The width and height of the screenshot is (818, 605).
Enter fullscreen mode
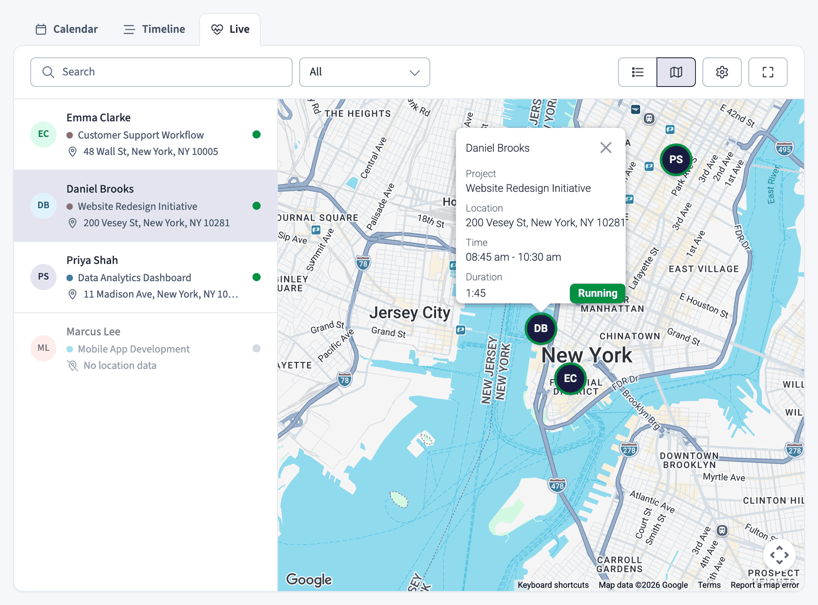[x=768, y=72]
